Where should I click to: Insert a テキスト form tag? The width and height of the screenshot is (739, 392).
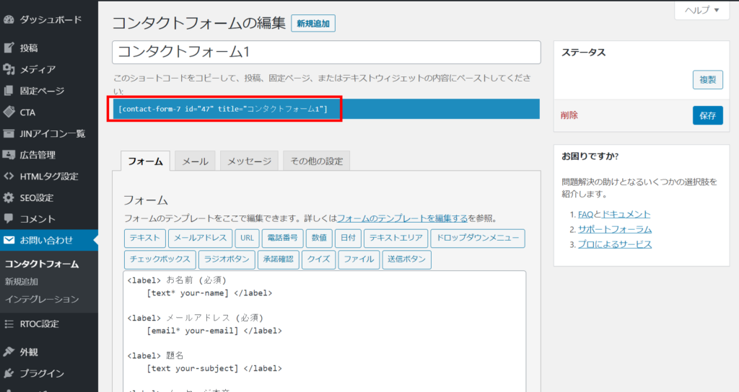pyautogui.click(x=145, y=238)
